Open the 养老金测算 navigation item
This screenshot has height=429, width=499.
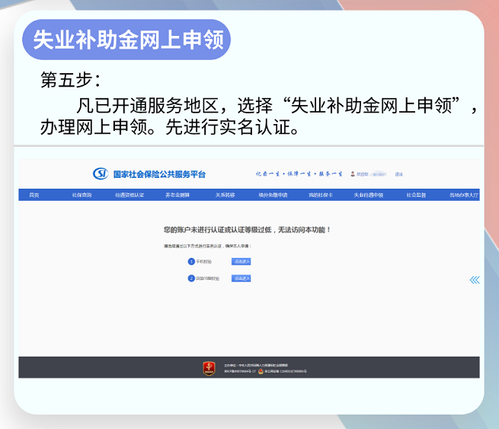[178, 195]
